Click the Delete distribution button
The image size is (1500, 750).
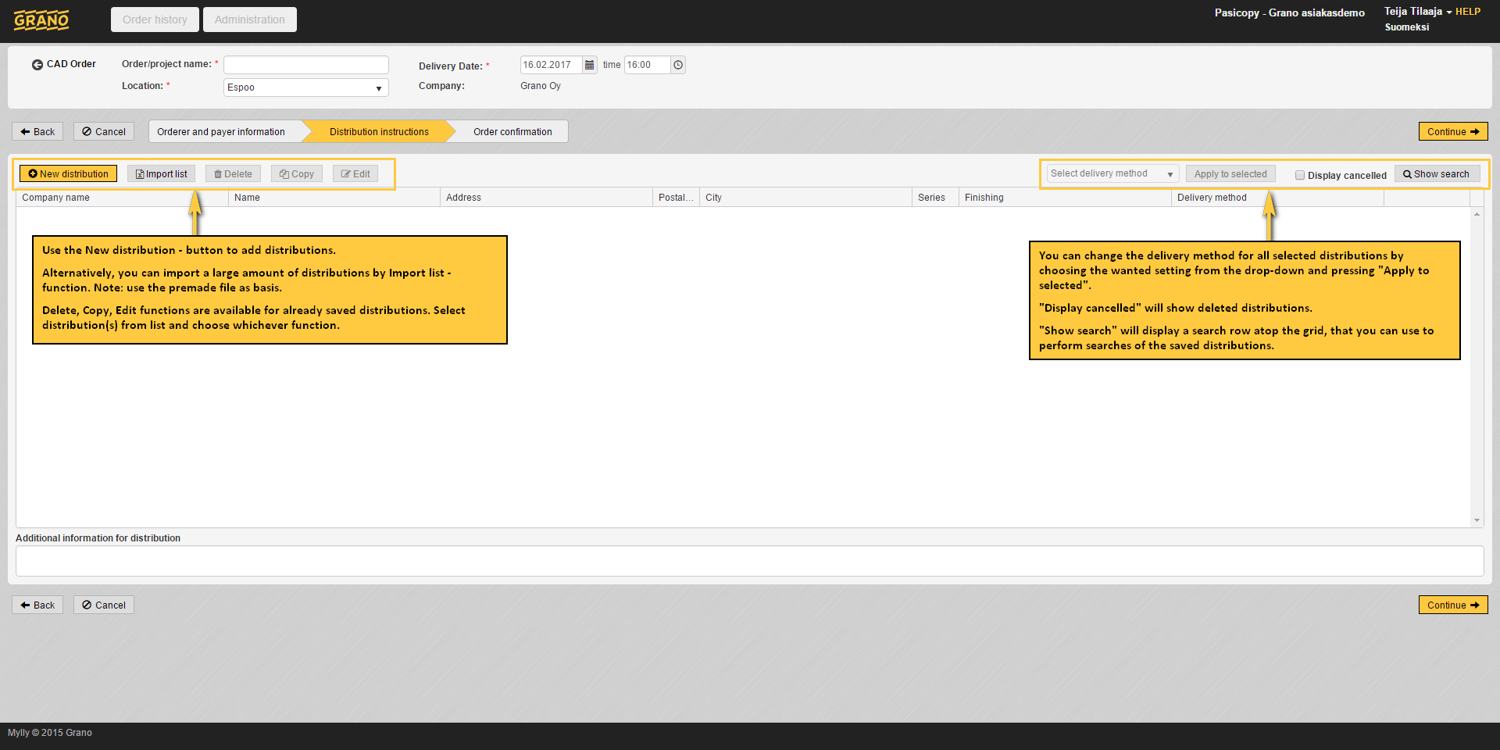point(233,173)
